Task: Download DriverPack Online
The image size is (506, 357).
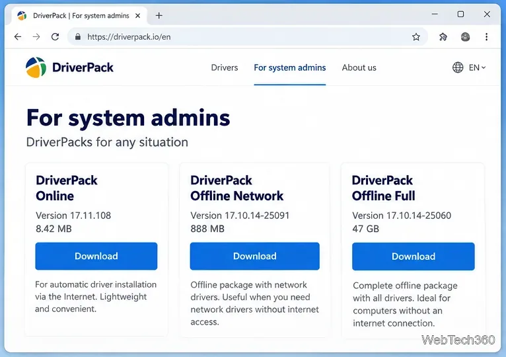Action: point(96,257)
